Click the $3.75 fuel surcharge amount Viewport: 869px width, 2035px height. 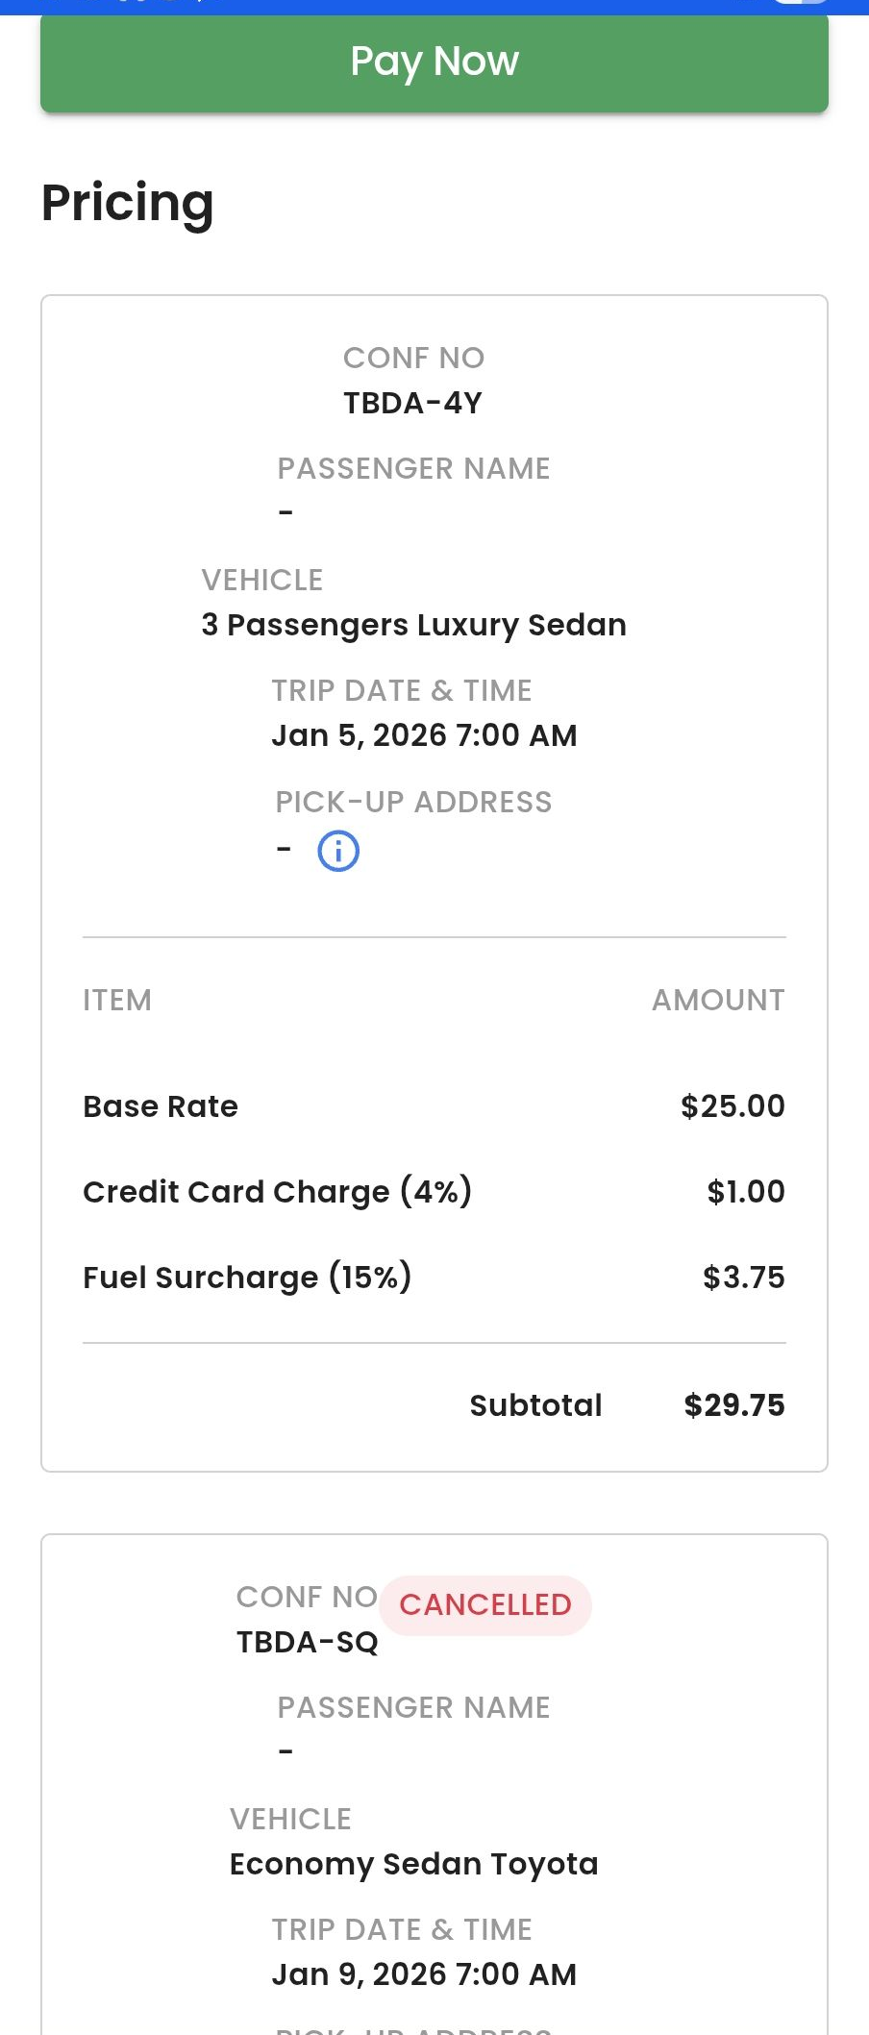[743, 1278]
